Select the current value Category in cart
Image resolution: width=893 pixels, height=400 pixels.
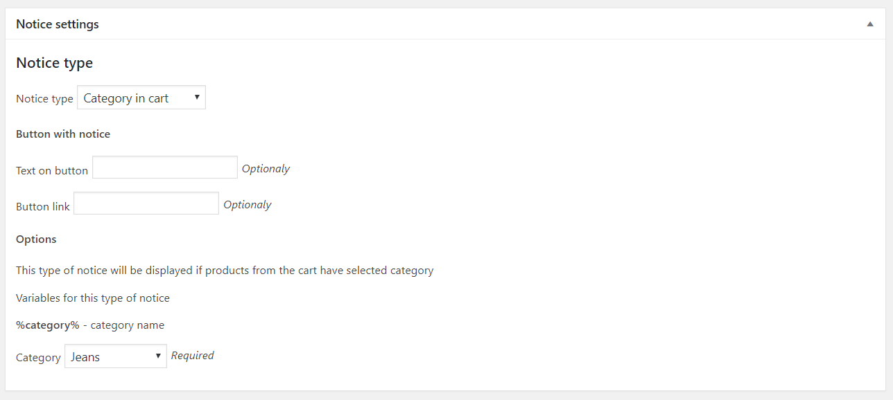tap(125, 98)
